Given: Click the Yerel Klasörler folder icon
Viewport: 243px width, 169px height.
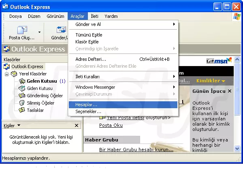Looking at the screenshot, I should [x=14, y=74].
